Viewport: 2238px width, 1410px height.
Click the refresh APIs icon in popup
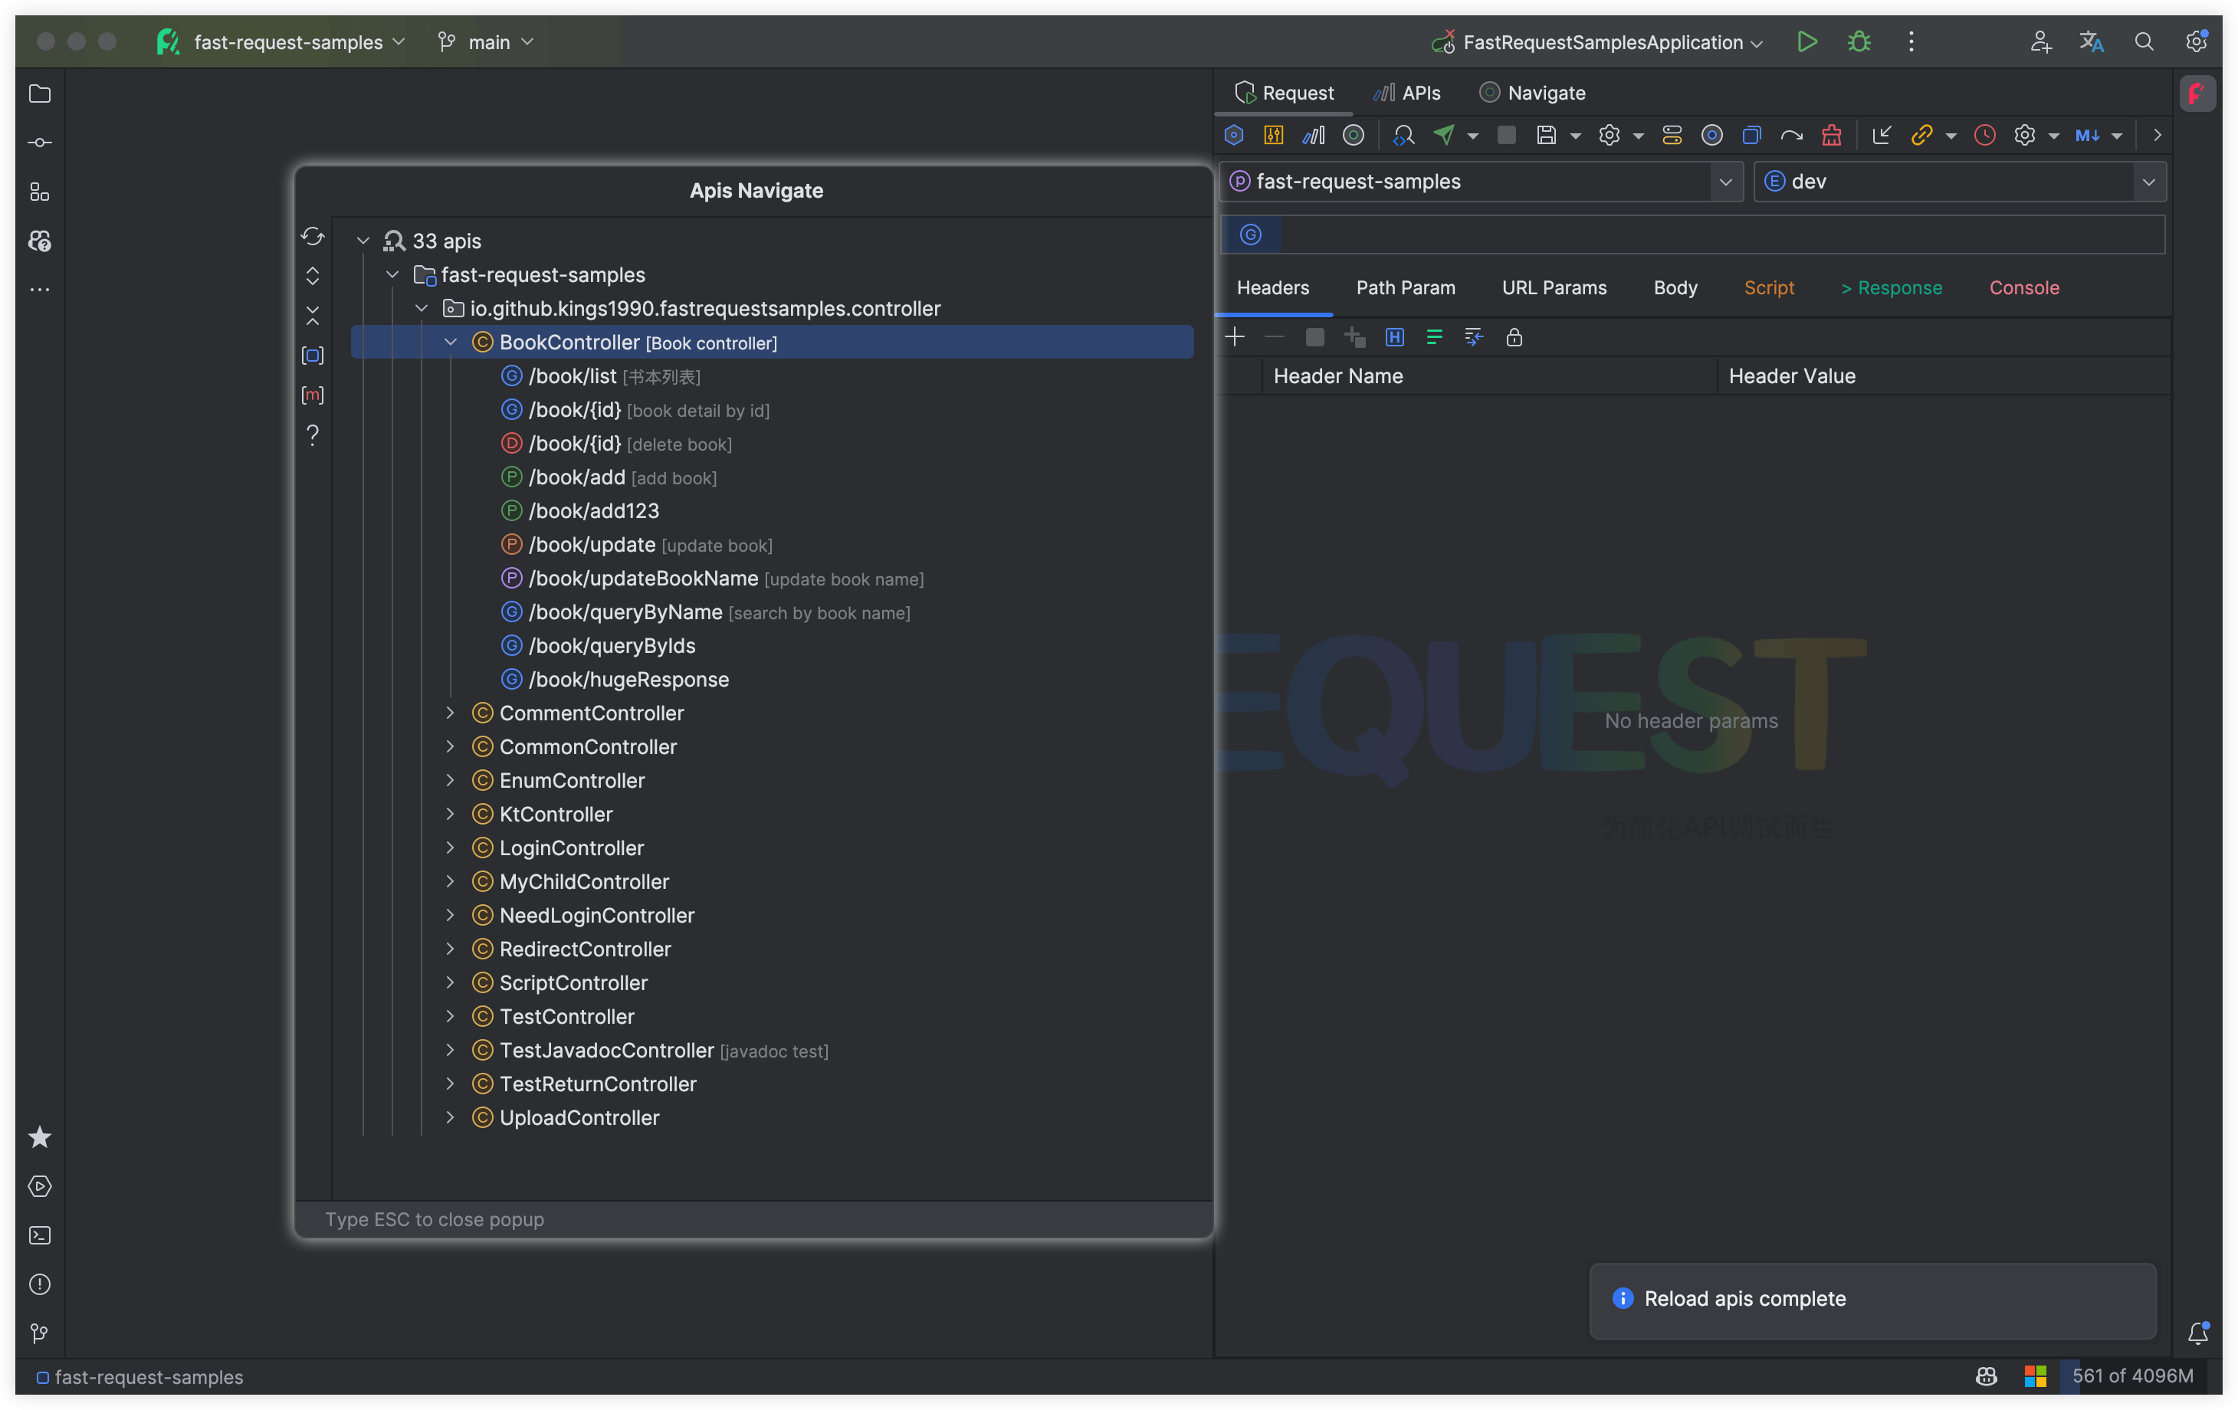tap(312, 237)
